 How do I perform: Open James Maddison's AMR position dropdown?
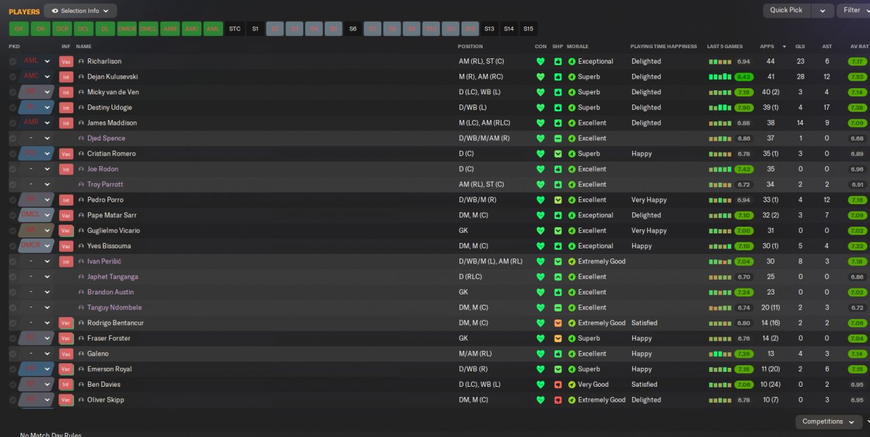(37, 123)
